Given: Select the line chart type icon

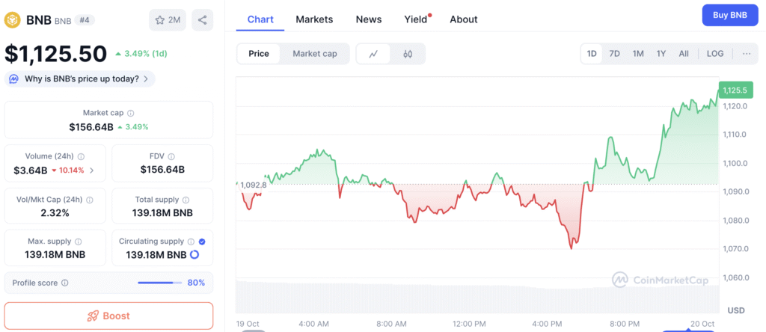Looking at the screenshot, I should 373,54.
